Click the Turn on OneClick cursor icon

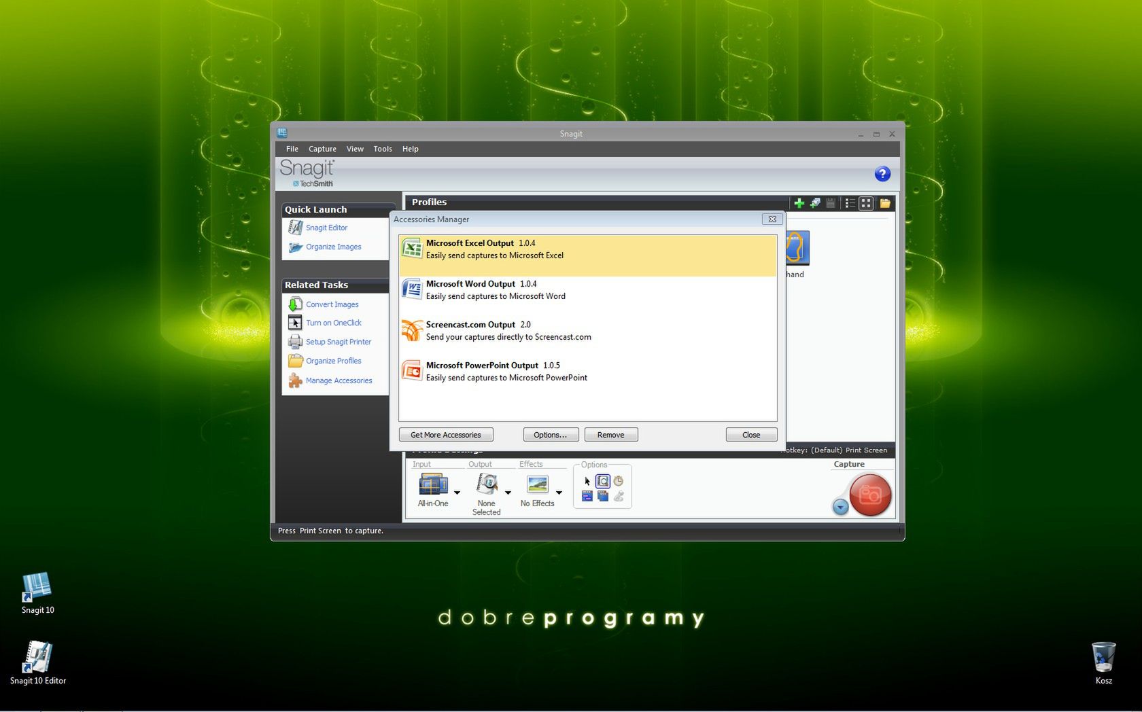point(295,323)
